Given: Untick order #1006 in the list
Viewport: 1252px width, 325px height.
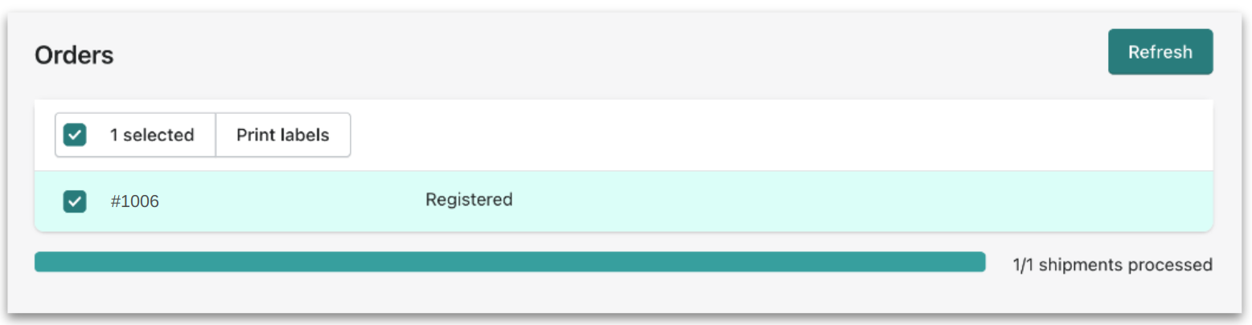Looking at the screenshot, I should (x=75, y=201).
